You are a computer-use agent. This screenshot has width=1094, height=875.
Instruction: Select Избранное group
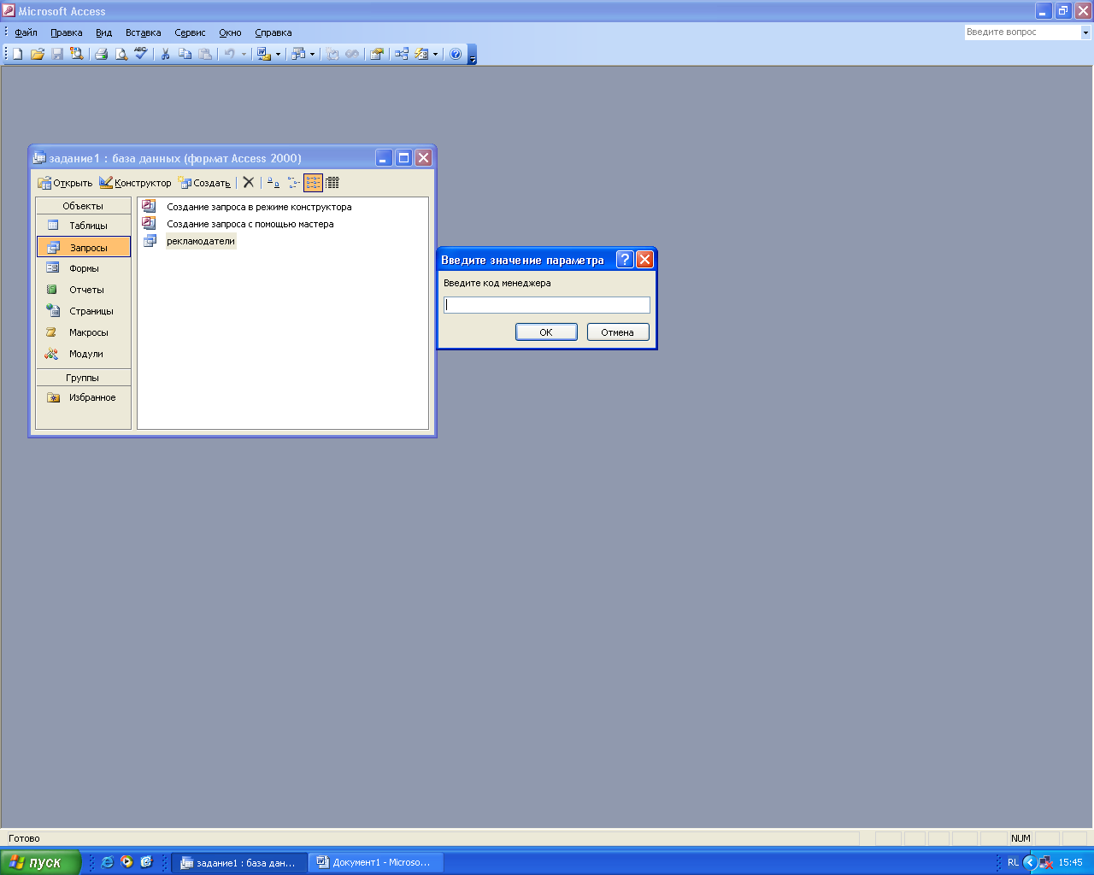pyautogui.click(x=84, y=397)
